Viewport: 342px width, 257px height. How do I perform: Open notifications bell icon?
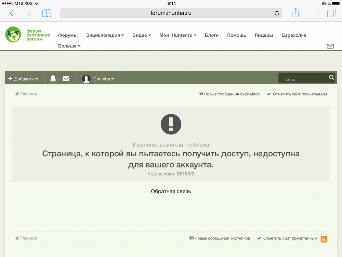[53, 78]
